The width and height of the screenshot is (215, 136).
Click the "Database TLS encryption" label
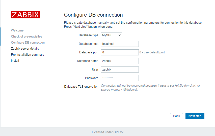pos(81,87)
